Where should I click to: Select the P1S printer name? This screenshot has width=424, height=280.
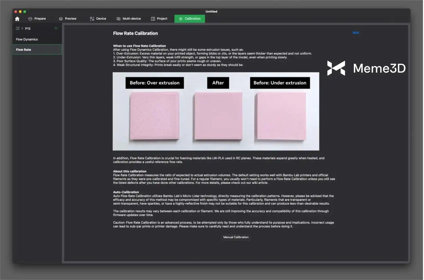click(x=28, y=29)
